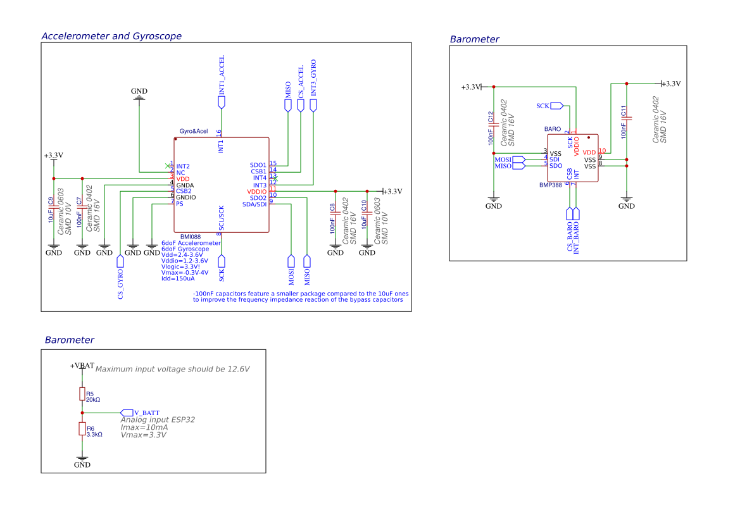This screenshot has height=524, width=740.
Task: Click the '3.3kΩ' resistor value
Action: point(94,435)
